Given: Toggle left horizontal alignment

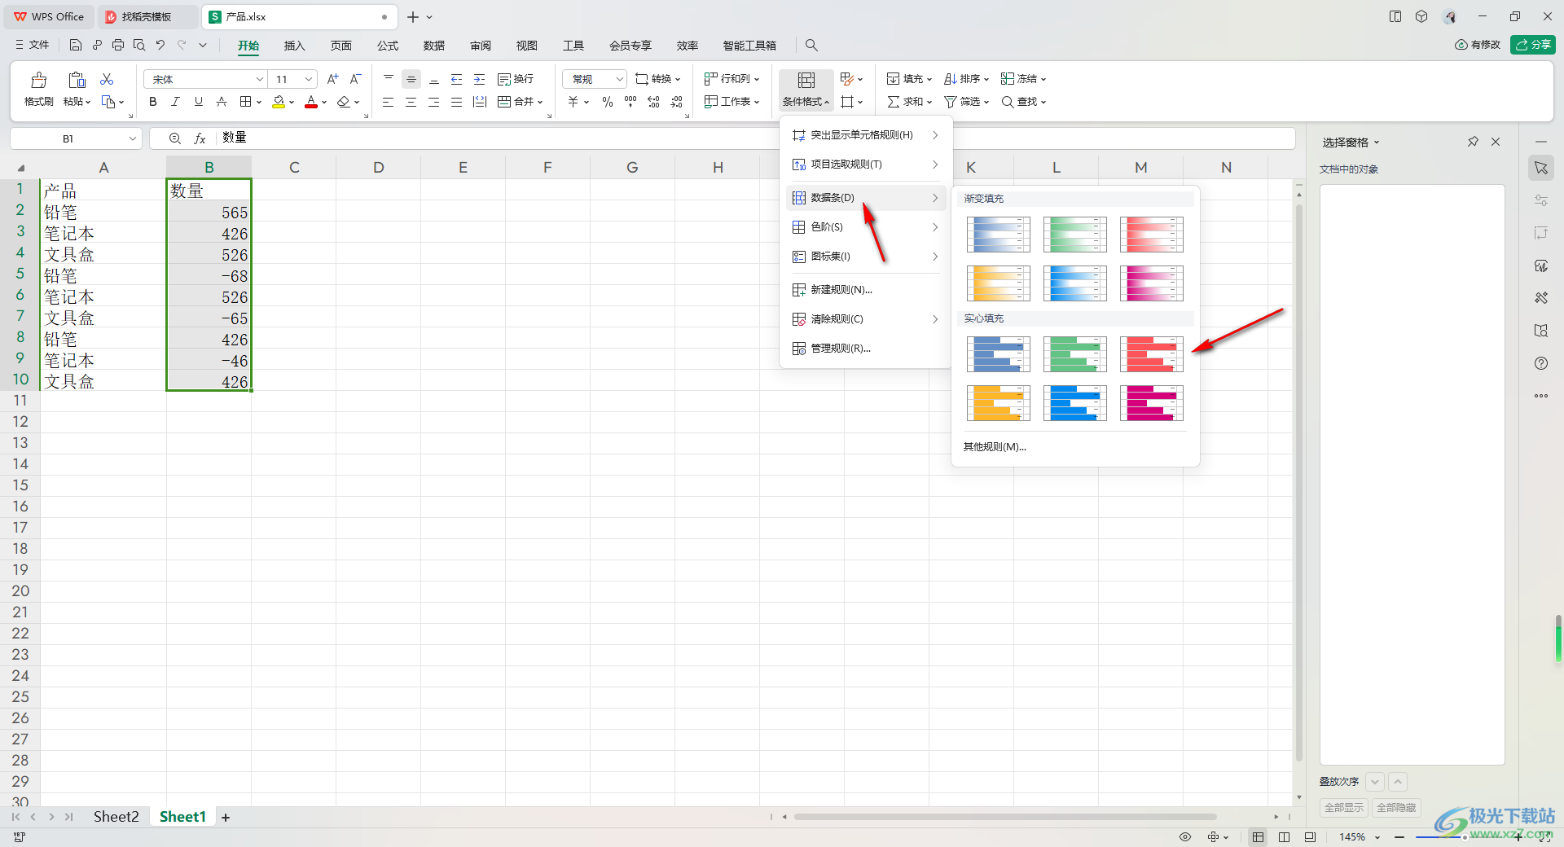Looking at the screenshot, I should pos(388,102).
